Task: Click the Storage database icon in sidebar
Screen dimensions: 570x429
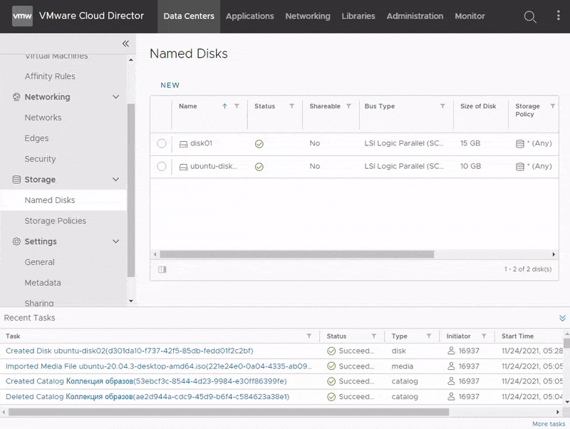Action: pyautogui.click(x=16, y=180)
